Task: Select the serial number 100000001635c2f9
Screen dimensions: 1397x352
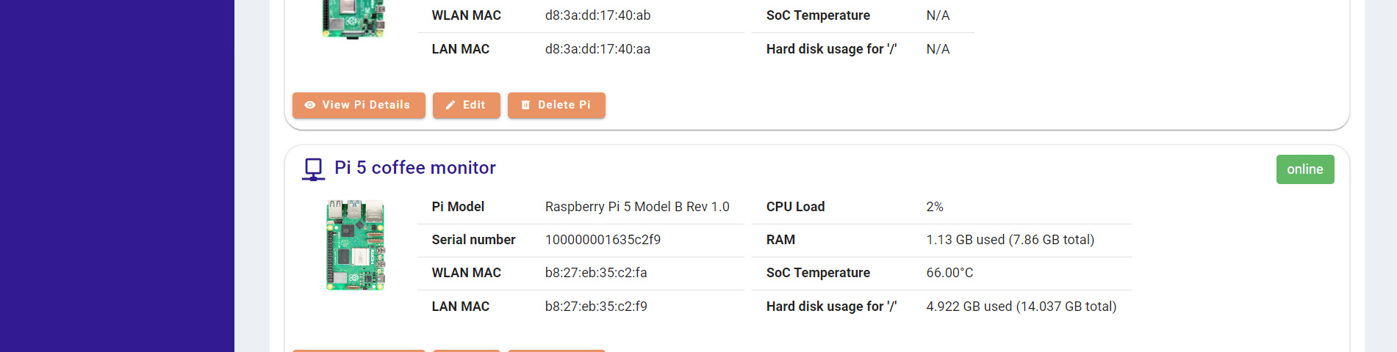Action: (603, 240)
